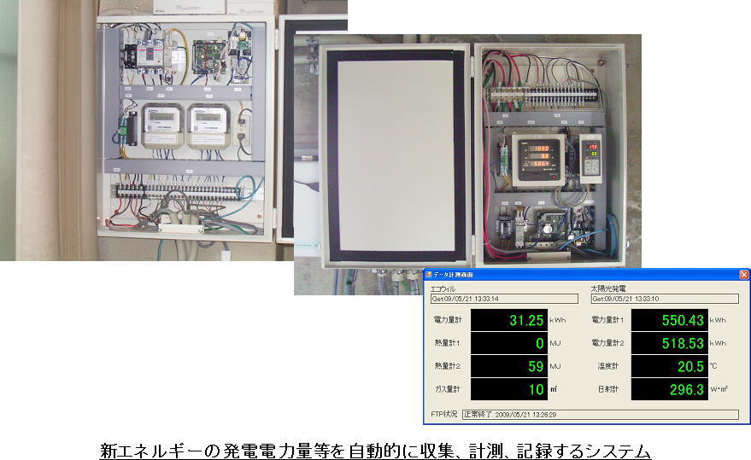Close the データ計測画面 window

(x=743, y=275)
